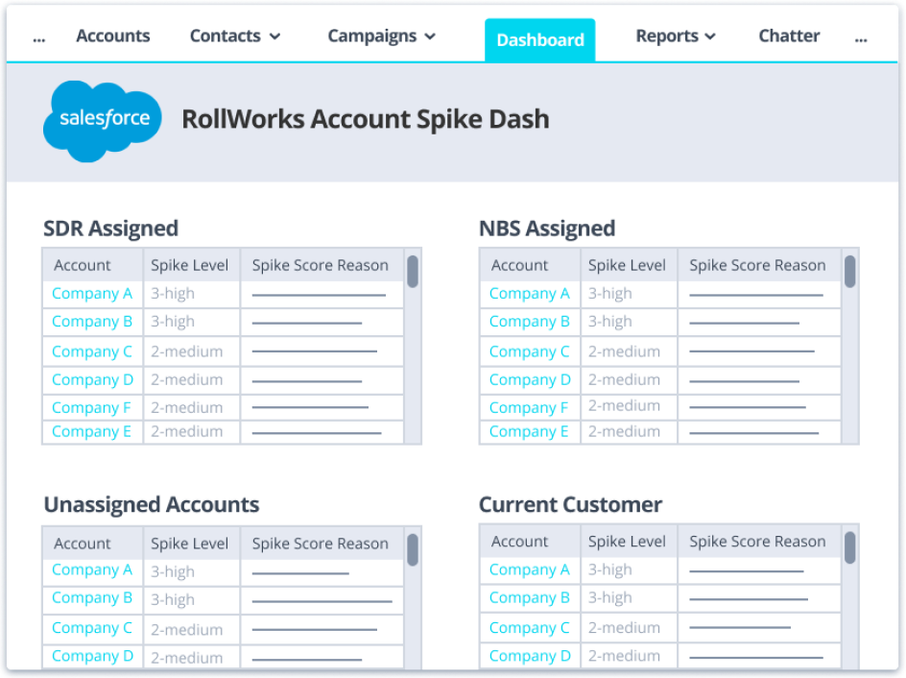Go to the Accounts menu item
This screenshot has height=678, width=906.
[112, 36]
